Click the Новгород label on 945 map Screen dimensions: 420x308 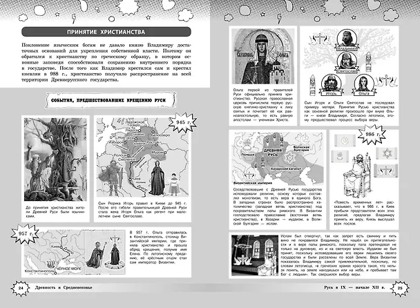(126, 137)
